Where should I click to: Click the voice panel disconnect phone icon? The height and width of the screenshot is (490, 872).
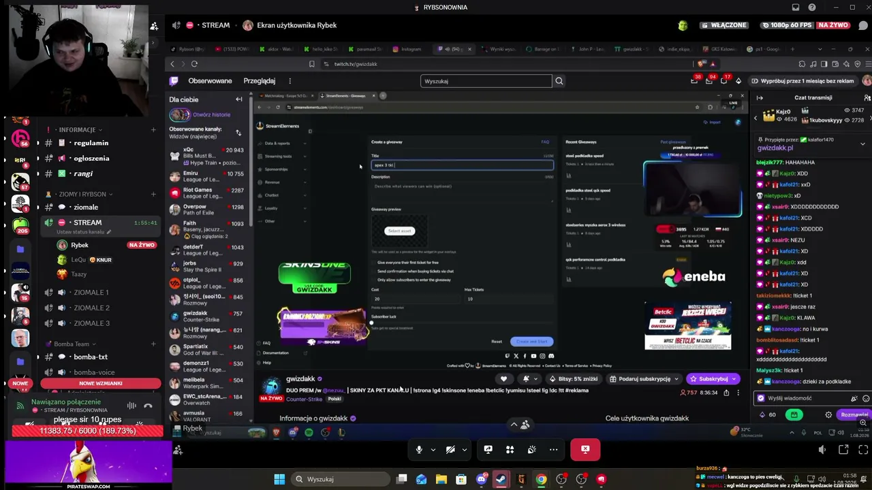tap(148, 406)
